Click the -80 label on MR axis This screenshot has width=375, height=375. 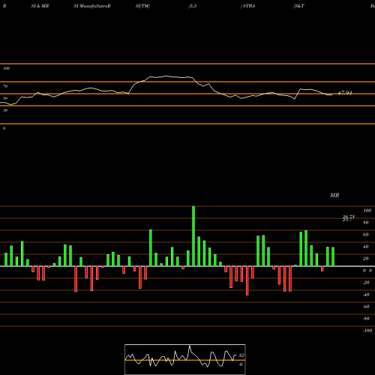366,319
